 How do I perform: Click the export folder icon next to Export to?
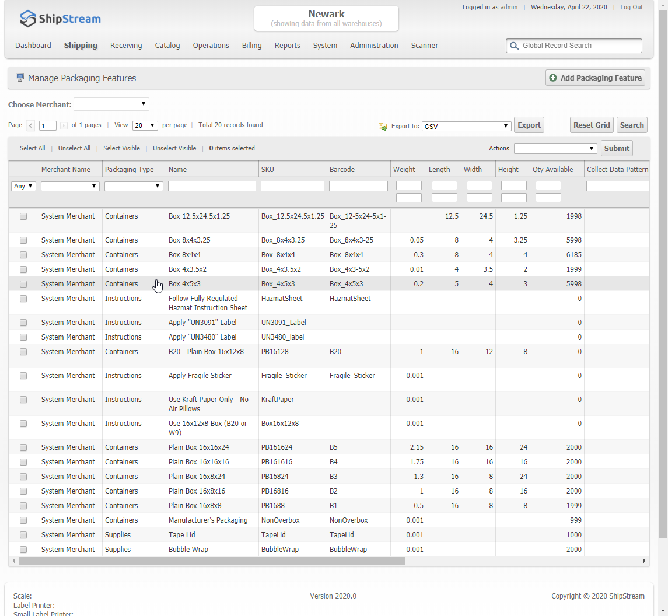click(383, 125)
